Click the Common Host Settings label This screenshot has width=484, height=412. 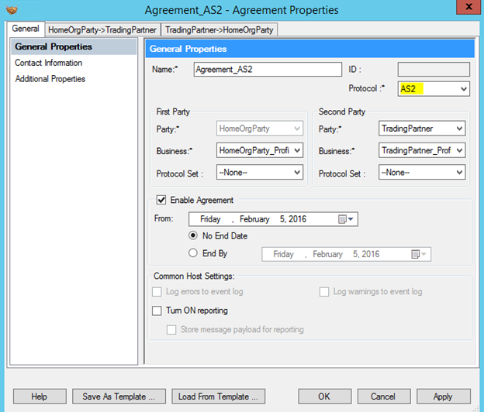pos(194,276)
